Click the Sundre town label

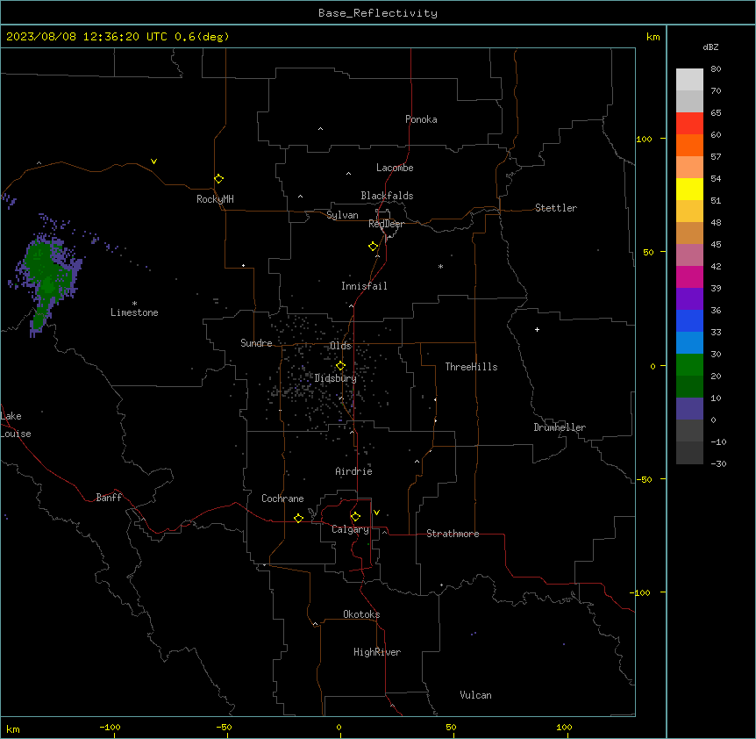pos(256,343)
